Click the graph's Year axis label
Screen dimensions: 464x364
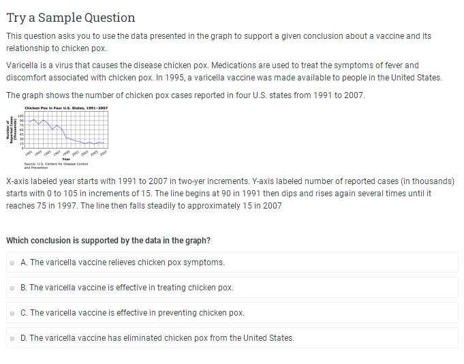pos(66,160)
